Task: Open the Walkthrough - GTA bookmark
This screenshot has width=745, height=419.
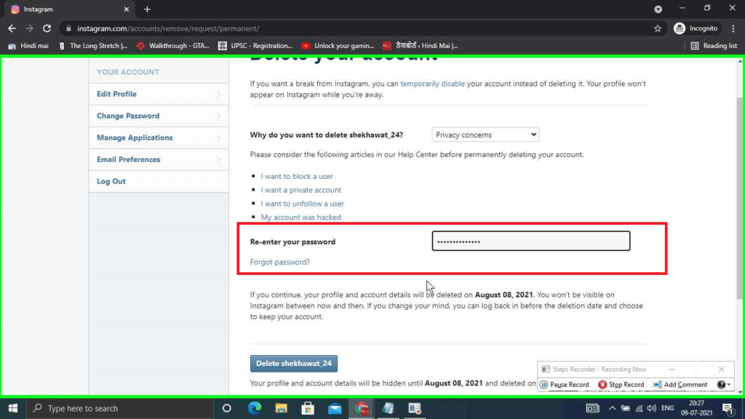Action: pyautogui.click(x=173, y=46)
